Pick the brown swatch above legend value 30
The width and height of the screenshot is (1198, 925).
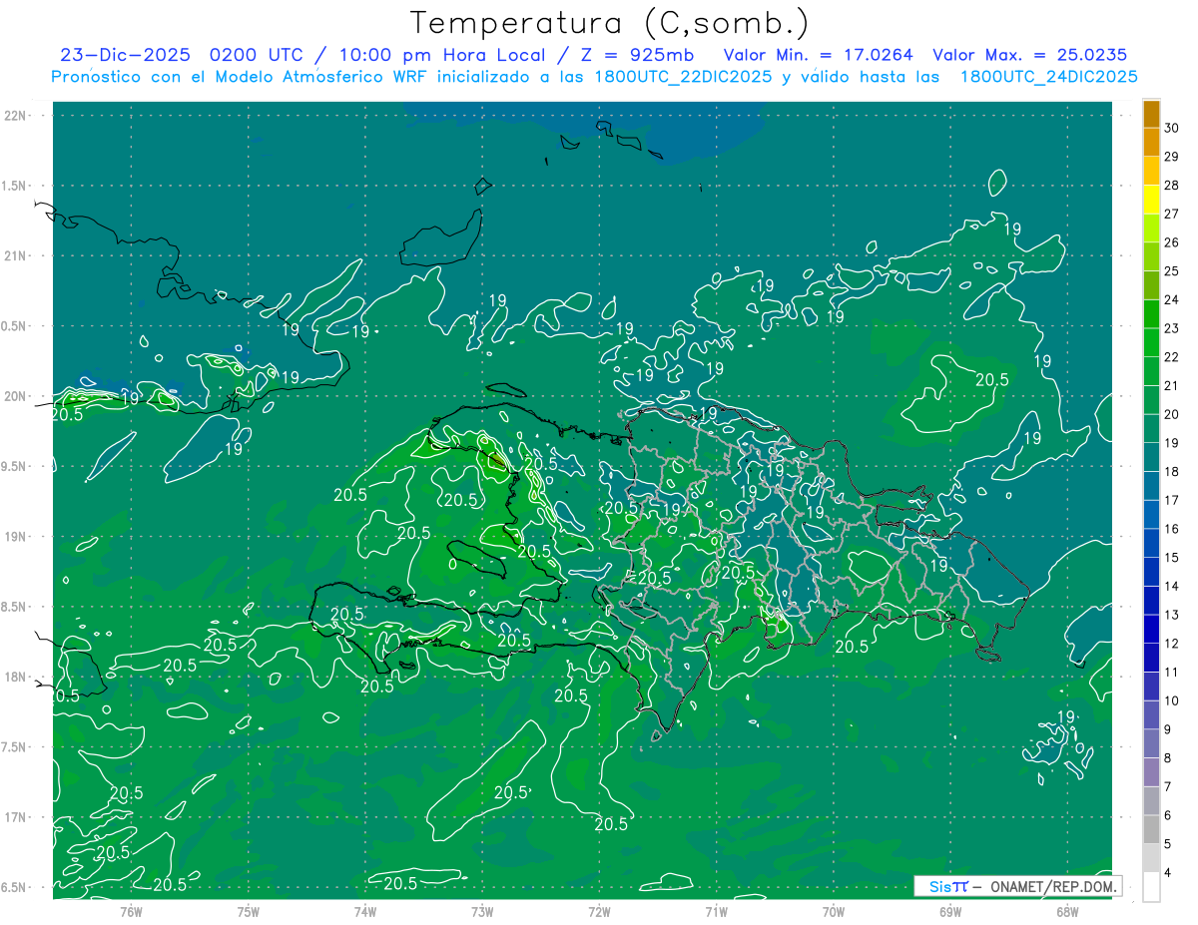click(x=1151, y=114)
